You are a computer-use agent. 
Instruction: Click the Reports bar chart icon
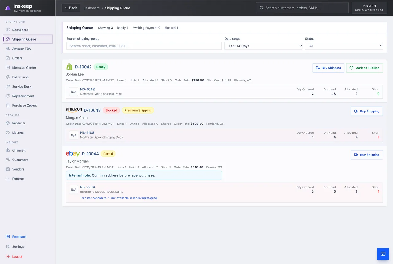[x=8, y=179]
